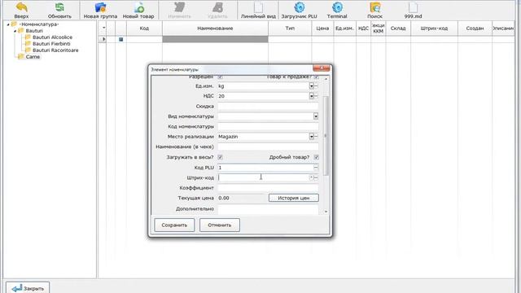This screenshot has width=521, height=293.
Task: Clear НДС with its minus button
Action: (x=316, y=96)
